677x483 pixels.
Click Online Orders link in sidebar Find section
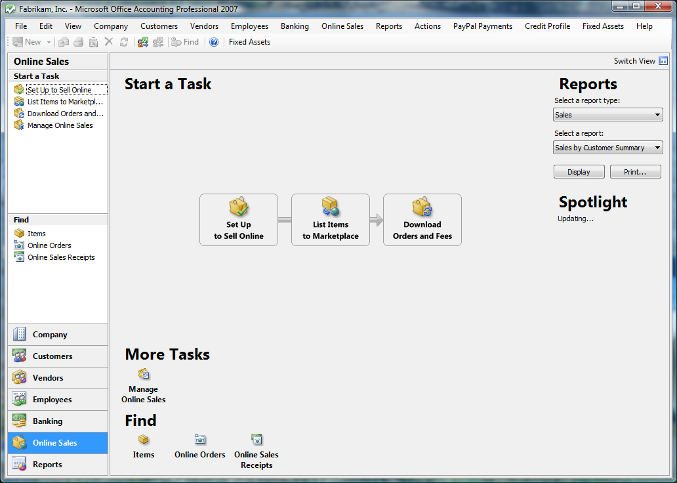pos(43,245)
